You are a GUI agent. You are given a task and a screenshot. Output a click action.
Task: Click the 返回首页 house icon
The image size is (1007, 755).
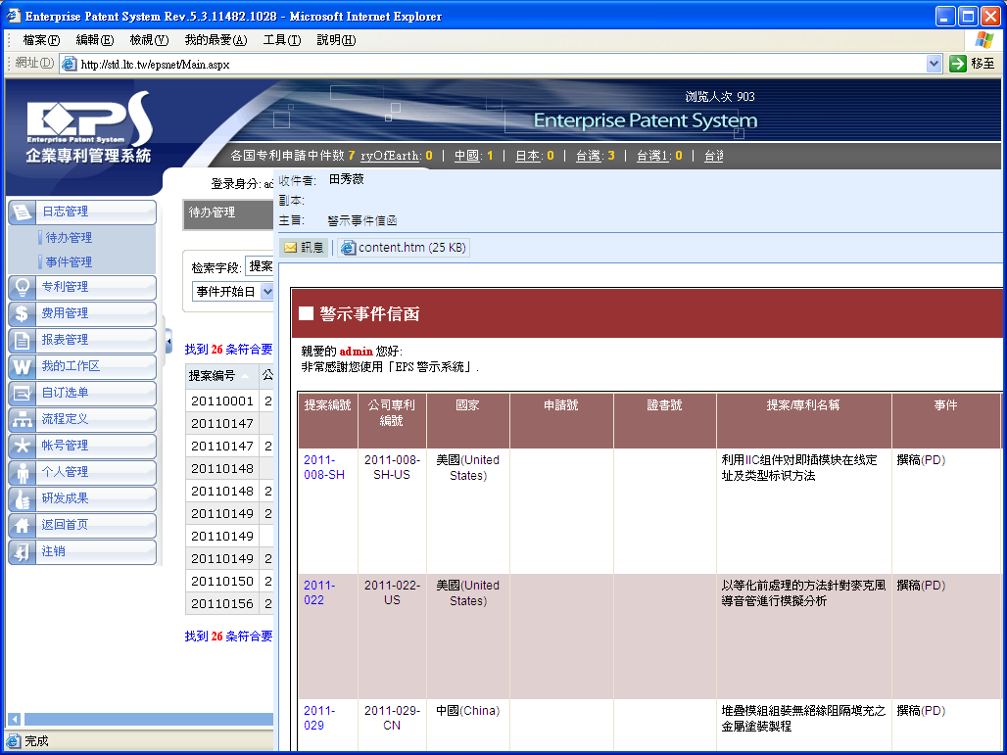coord(22,525)
